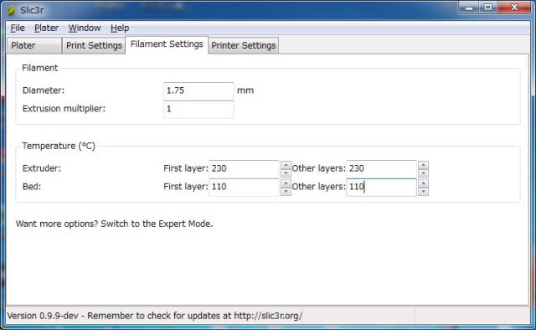Close the Slic3r window

pyautogui.click(x=514, y=8)
